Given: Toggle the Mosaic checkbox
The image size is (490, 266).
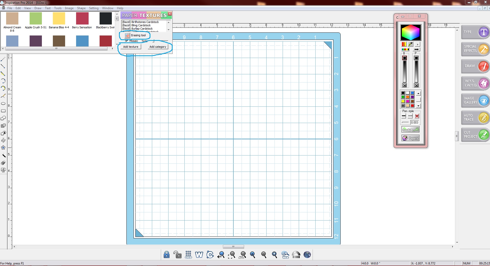Looking at the screenshot, I should (127, 41).
